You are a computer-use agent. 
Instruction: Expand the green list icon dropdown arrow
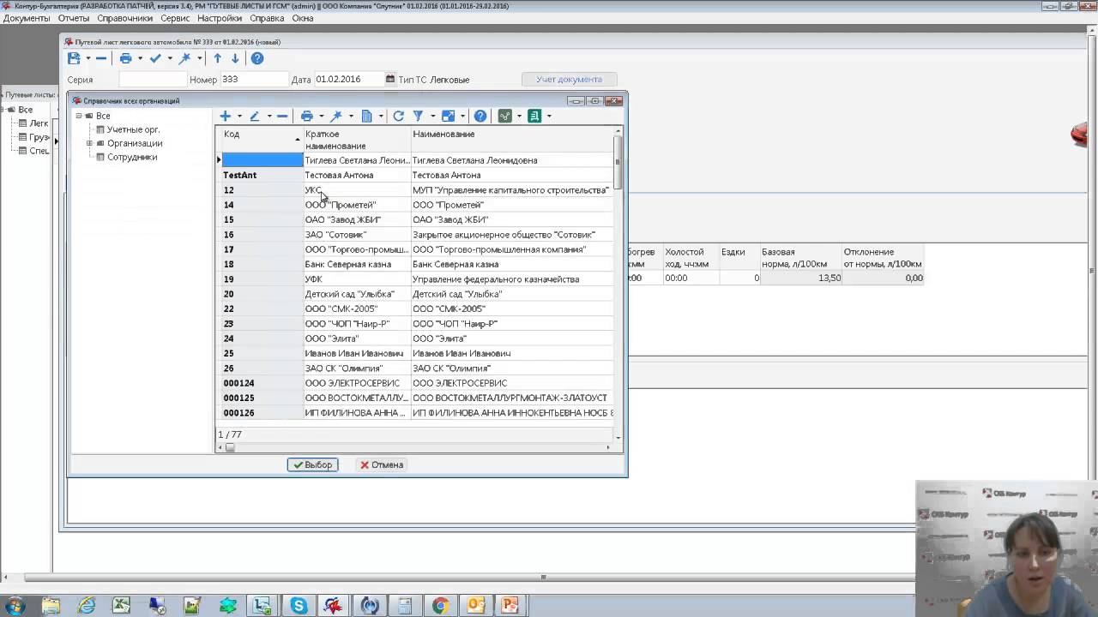coord(549,116)
